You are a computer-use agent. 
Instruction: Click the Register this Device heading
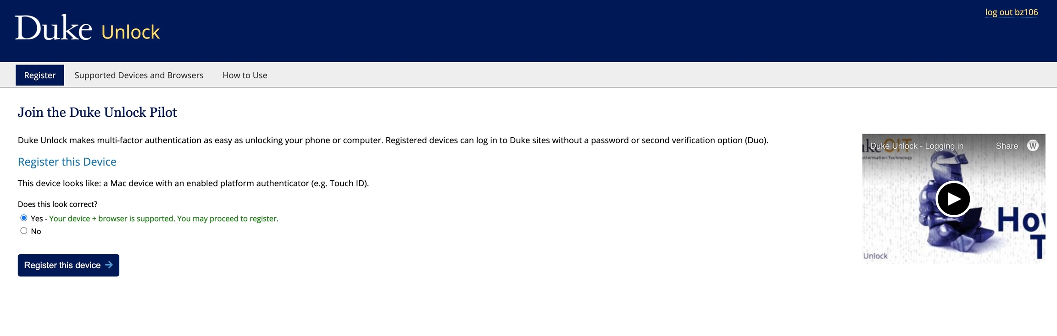pos(67,162)
